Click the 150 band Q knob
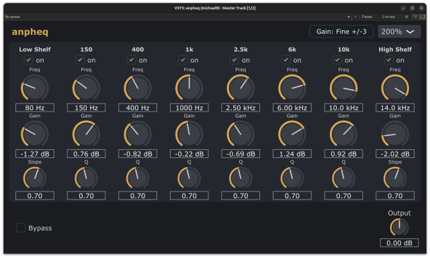The image size is (430, 258). point(86,178)
